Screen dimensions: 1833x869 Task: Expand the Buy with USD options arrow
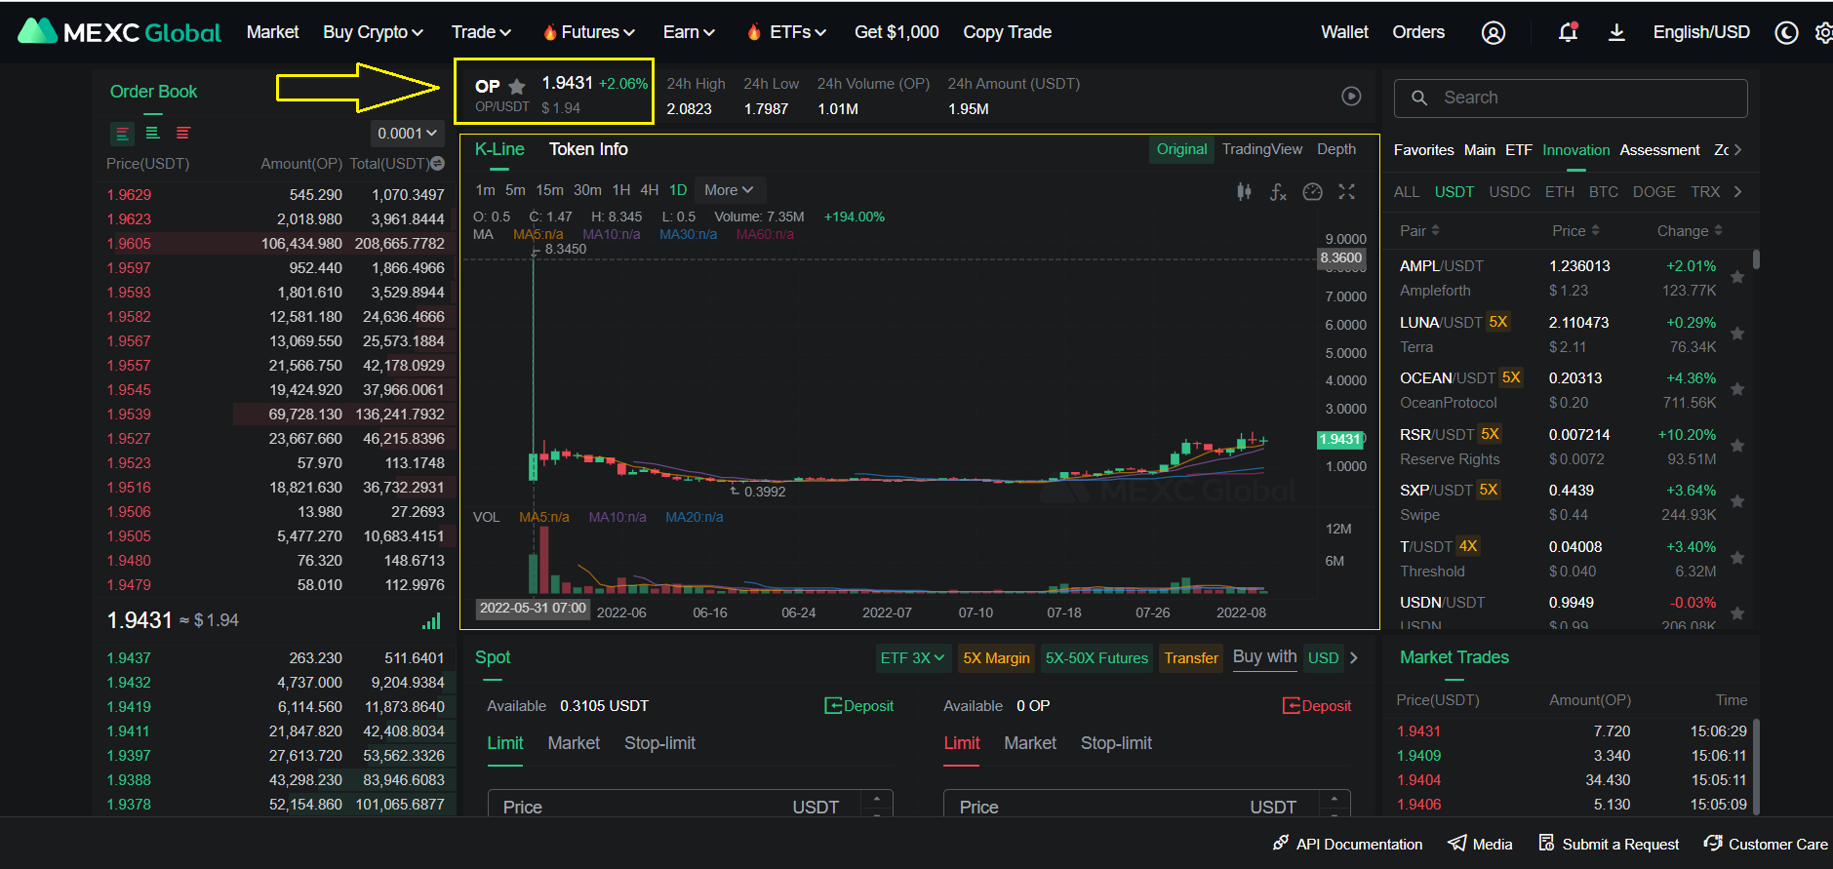tap(1353, 658)
